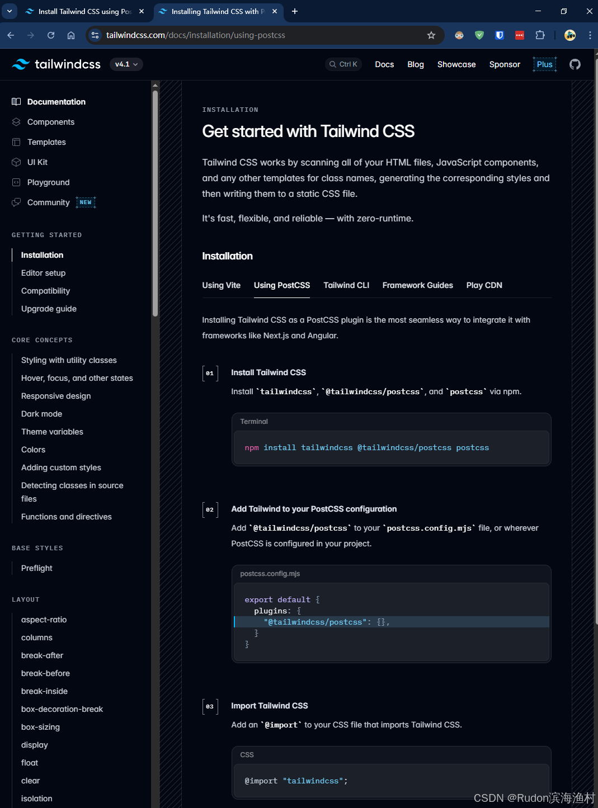Open the Sponsor navigation link

(x=505, y=64)
